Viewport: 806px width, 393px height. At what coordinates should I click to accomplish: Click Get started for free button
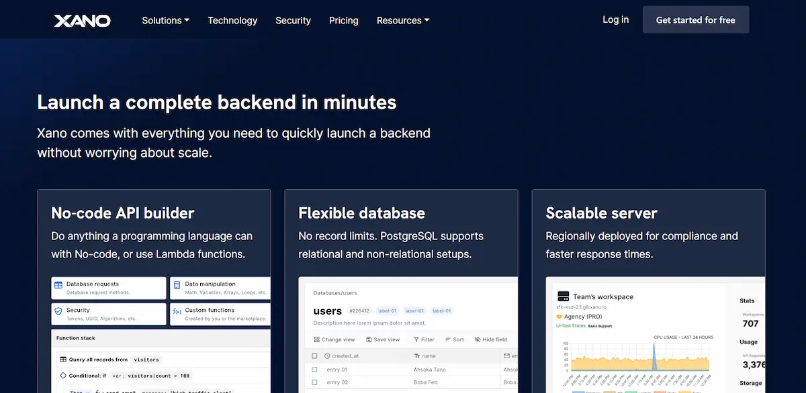(x=696, y=20)
